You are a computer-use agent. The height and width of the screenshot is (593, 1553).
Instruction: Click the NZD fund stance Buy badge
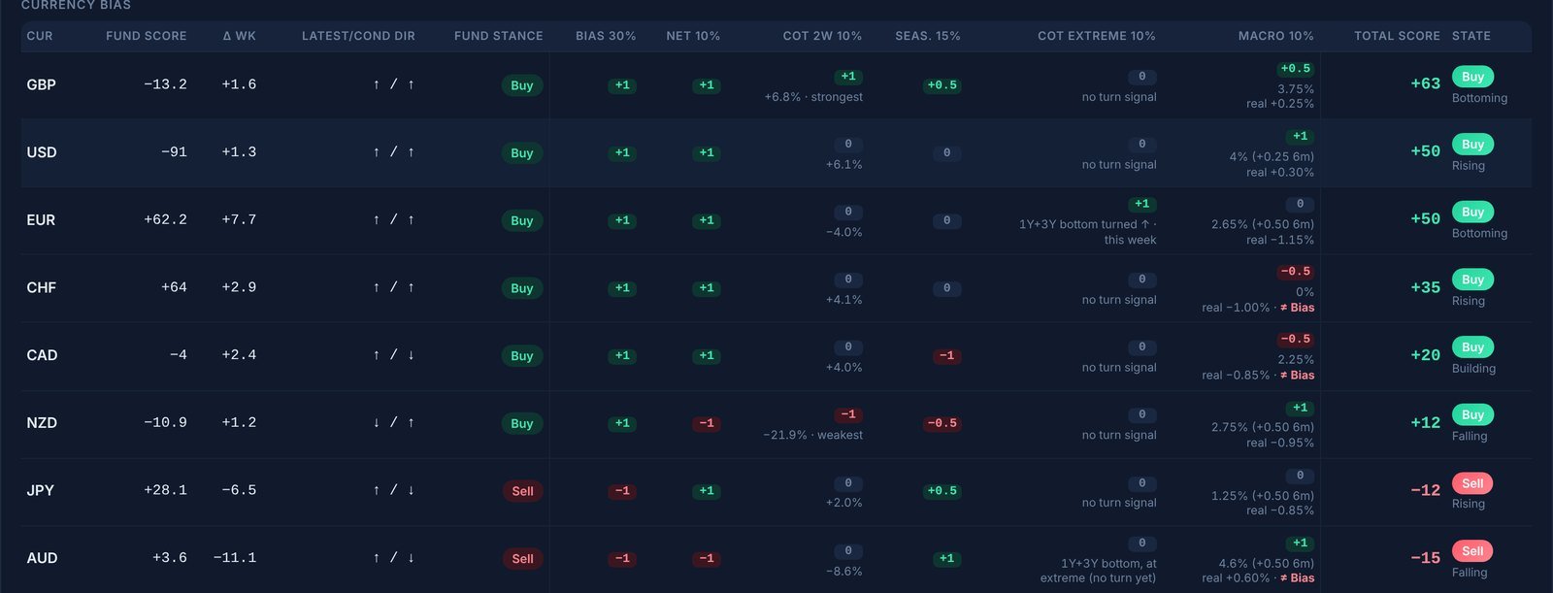coord(522,423)
